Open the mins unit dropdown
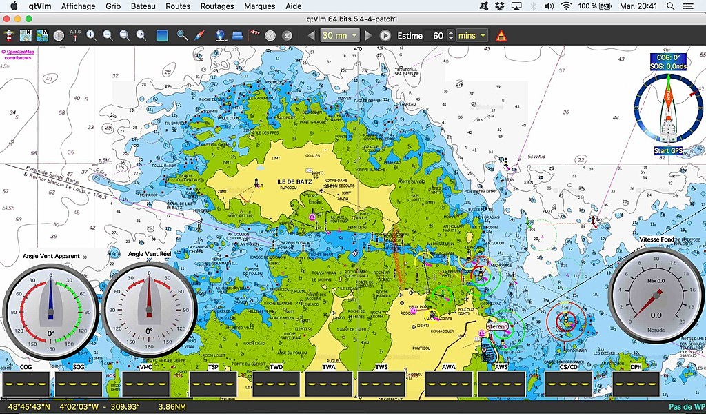This screenshot has width=706, height=414. (x=472, y=36)
